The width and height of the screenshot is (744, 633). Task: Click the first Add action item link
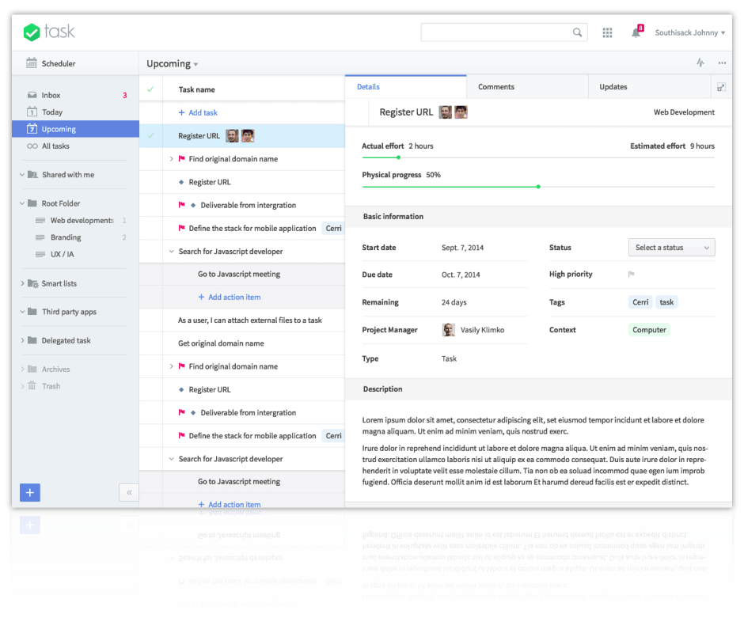(x=230, y=297)
